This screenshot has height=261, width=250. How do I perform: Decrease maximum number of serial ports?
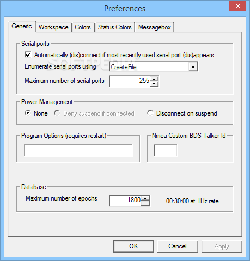tap(154, 84)
